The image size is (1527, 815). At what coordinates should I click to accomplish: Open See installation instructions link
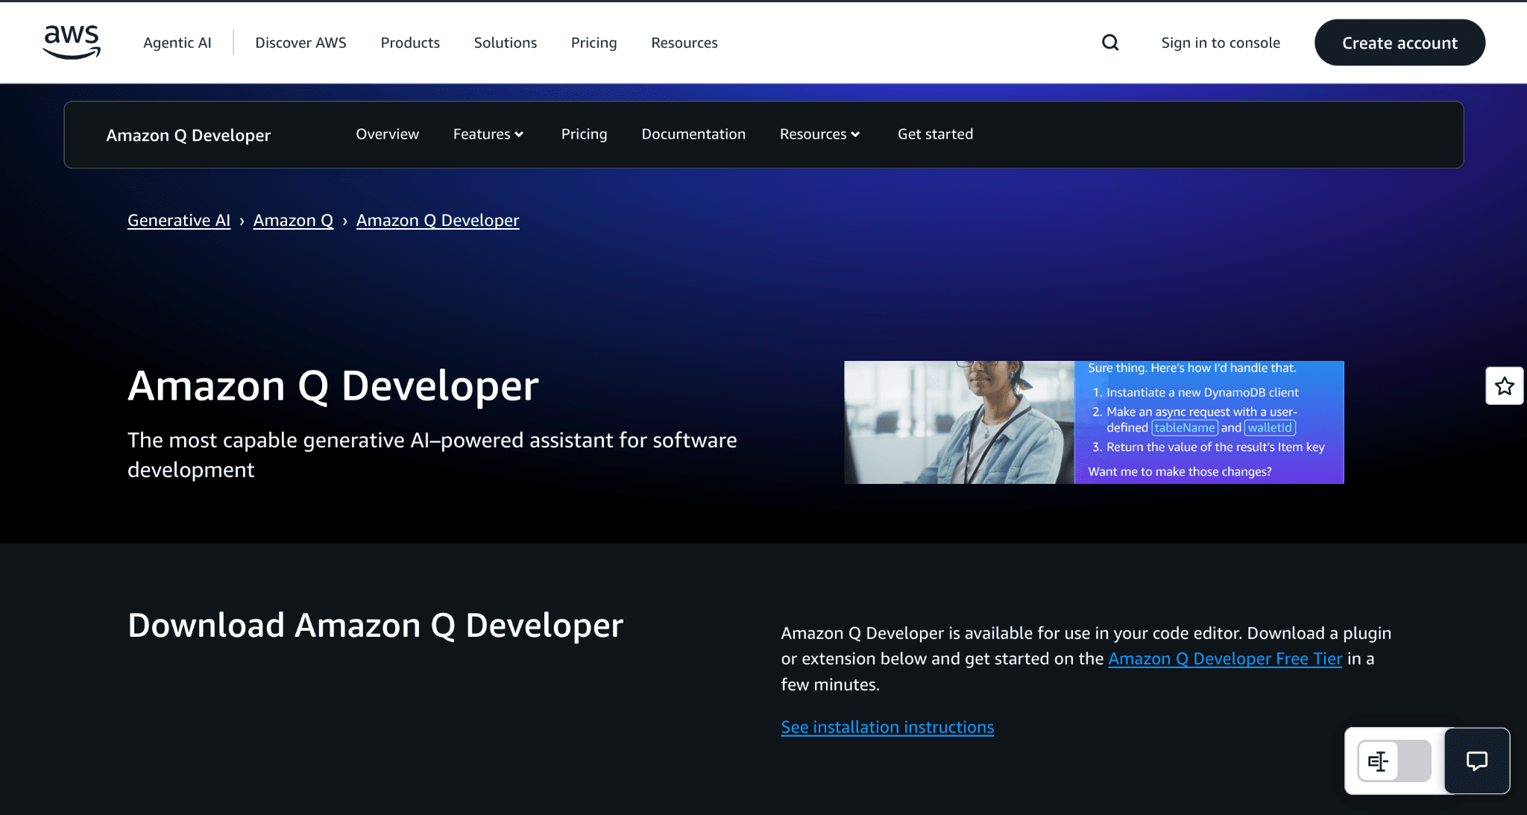point(887,727)
